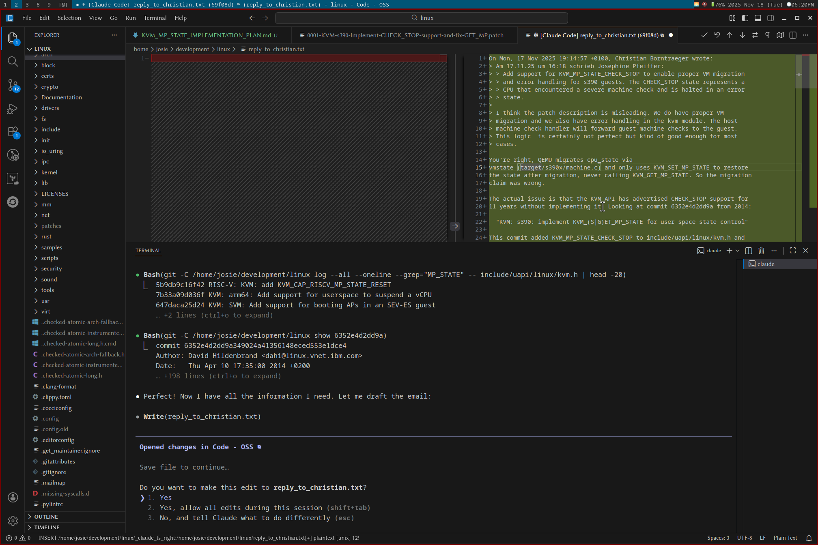Accept diff changes with checkmark icon
The width and height of the screenshot is (818, 545).
tap(704, 35)
